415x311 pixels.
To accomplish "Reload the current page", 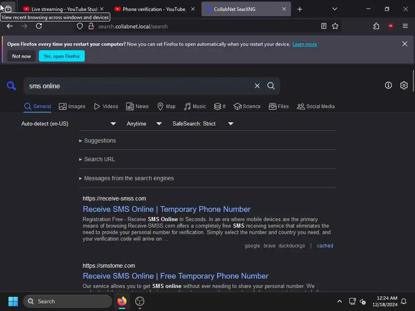I will pos(39,26).
